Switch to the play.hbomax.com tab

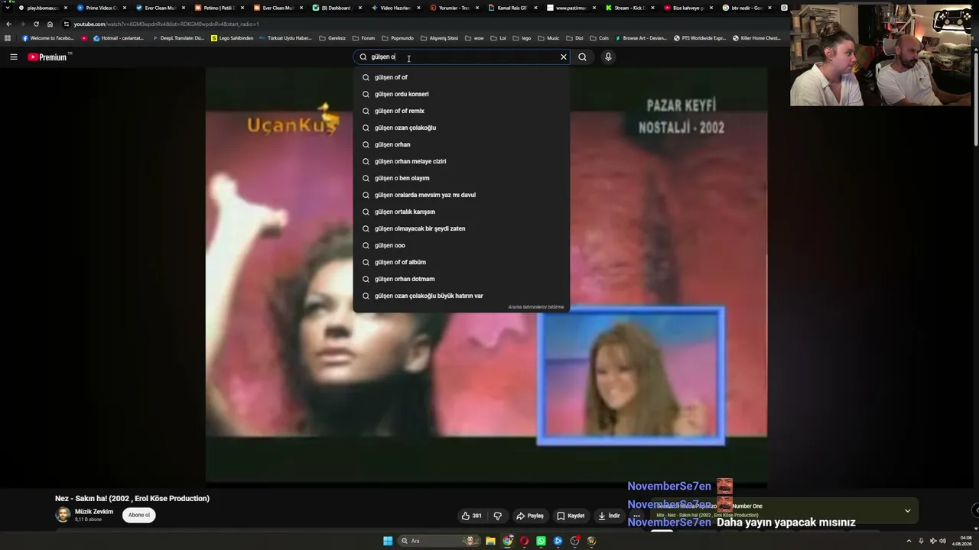(43, 8)
